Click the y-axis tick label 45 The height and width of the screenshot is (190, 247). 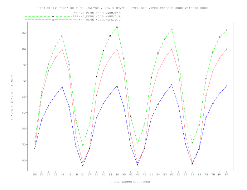point(24,161)
